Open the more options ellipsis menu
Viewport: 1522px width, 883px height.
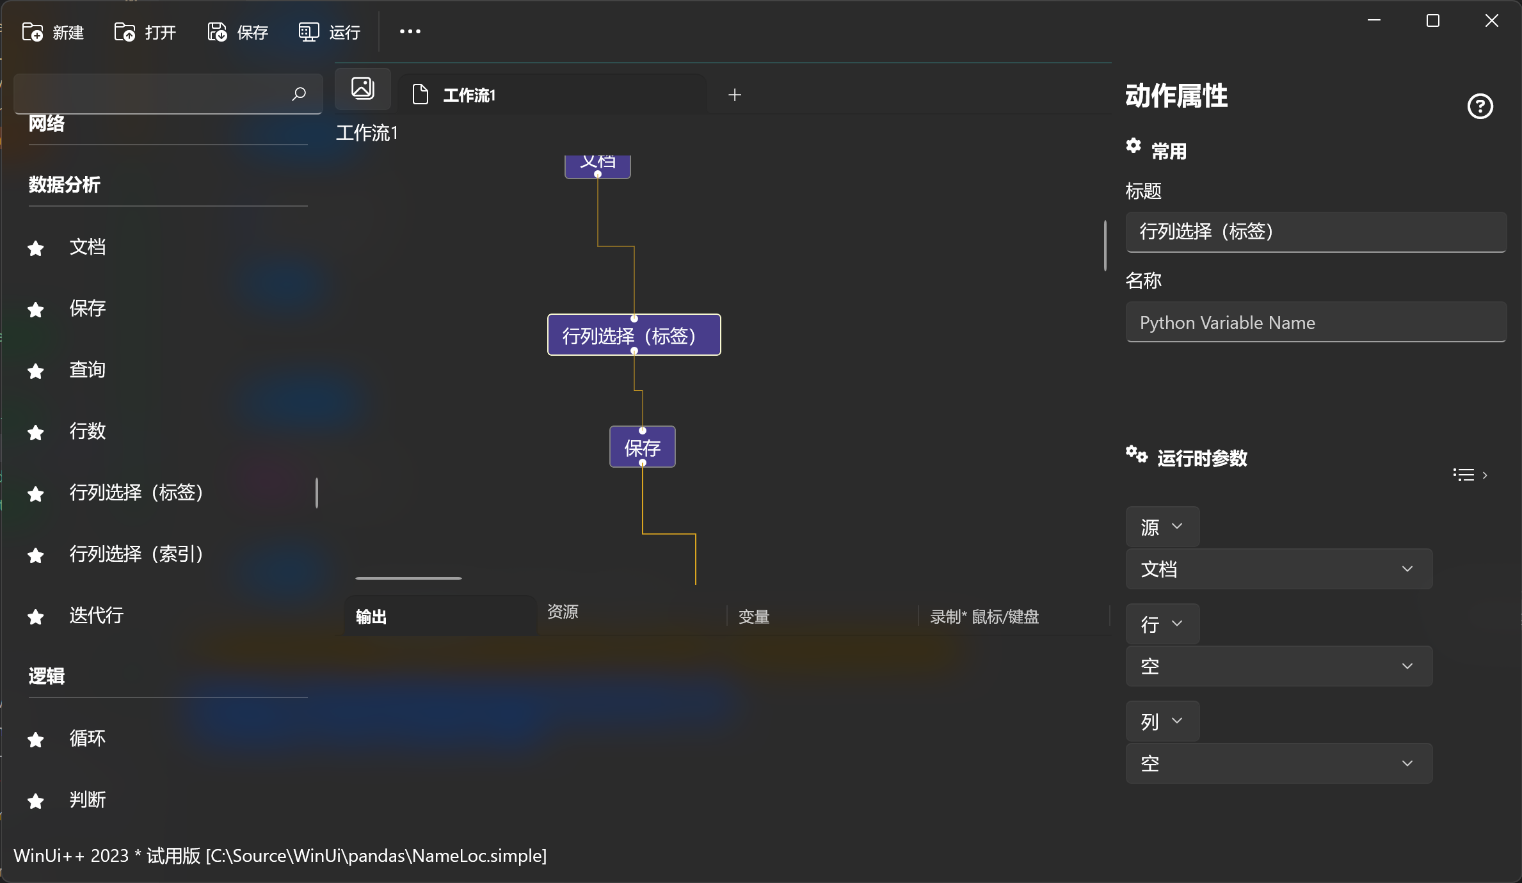410,31
